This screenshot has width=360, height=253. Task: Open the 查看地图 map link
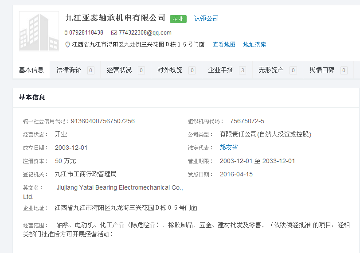pyautogui.click(x=224, y=44)
